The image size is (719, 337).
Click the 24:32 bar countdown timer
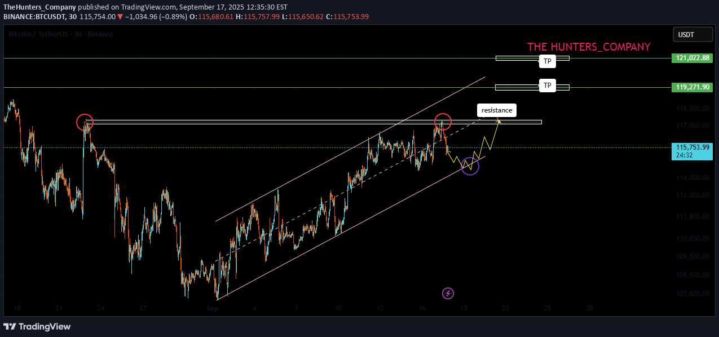[685, 156]
